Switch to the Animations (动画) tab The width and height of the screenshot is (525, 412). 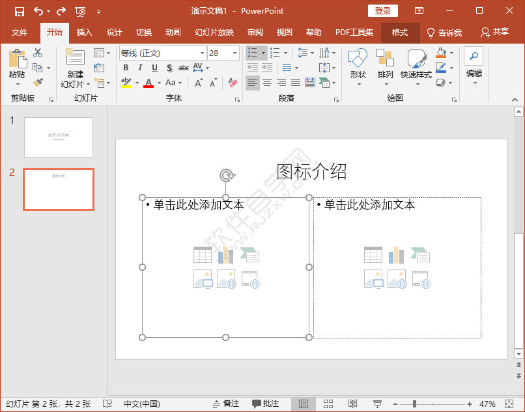pos(173,33)
